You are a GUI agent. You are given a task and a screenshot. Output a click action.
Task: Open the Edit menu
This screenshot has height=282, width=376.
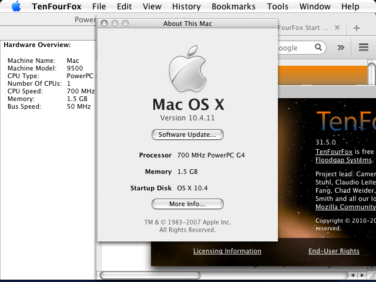coord(124,6)
